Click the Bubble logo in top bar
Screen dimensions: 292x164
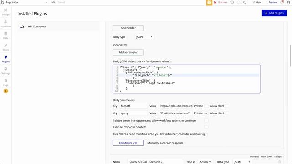point(2,2)
